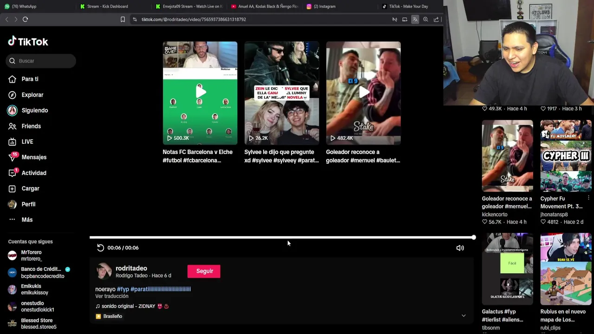Go back in browser history
This screenshot has height=334, width=594.
pos(6,19)
